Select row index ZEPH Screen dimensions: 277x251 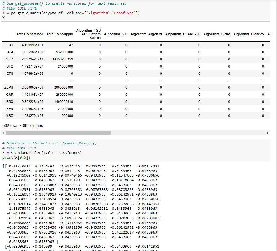pos(9,87)
